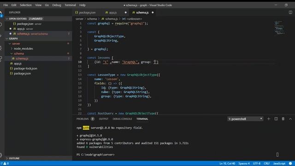The image size is (295, 166).
Task: Click the code minimap
Action: point(280,28)
